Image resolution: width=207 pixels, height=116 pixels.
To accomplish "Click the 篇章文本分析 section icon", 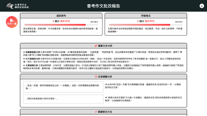I will (96, 46).
